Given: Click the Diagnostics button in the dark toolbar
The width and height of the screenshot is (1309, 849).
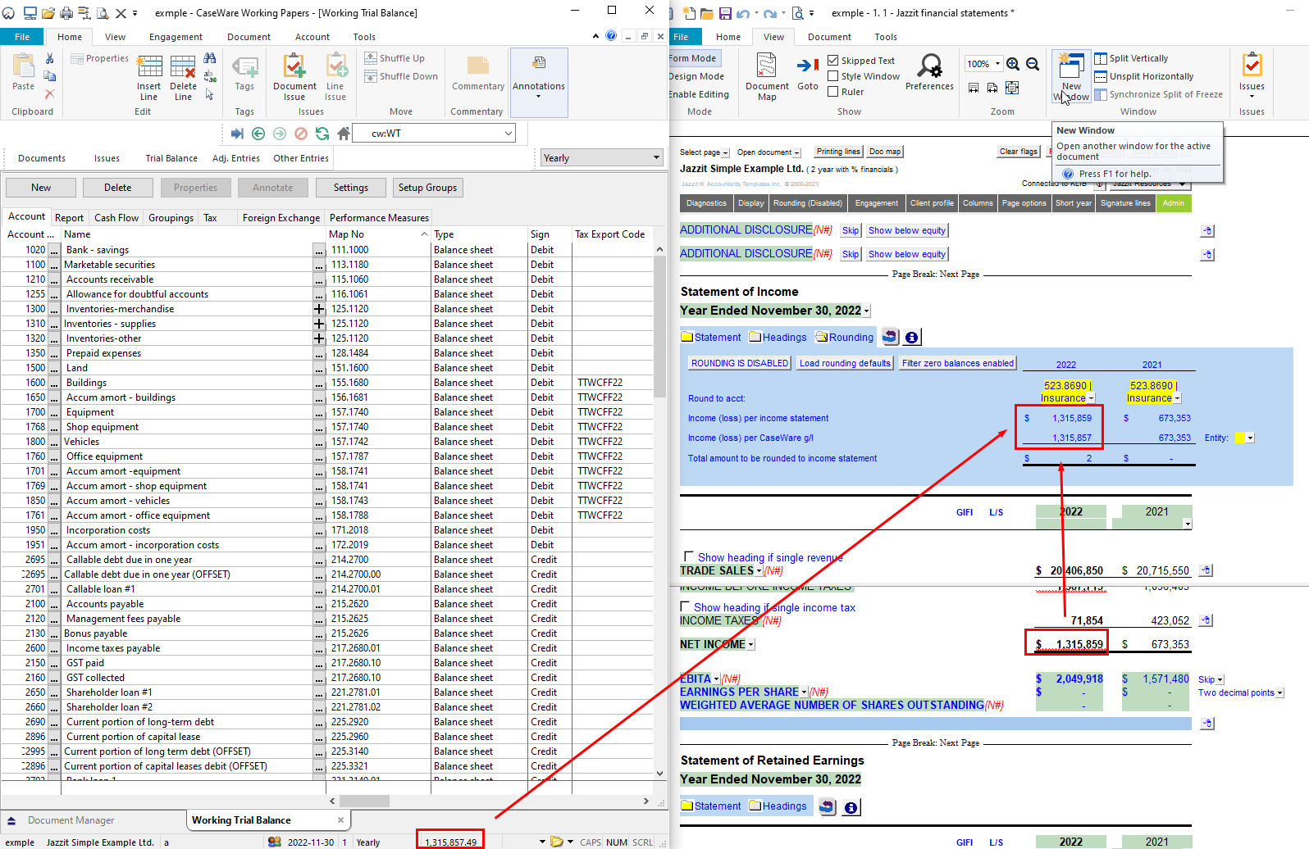Looking at the screenshot, I should coord(706,203).
